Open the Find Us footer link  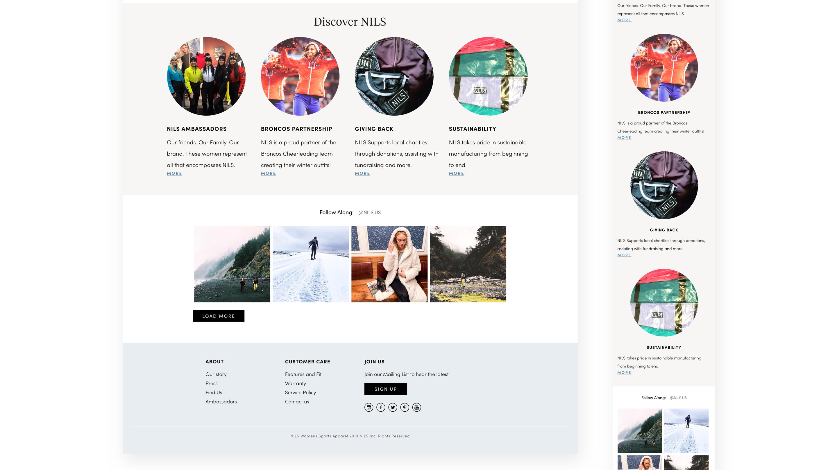pos(214,392)
